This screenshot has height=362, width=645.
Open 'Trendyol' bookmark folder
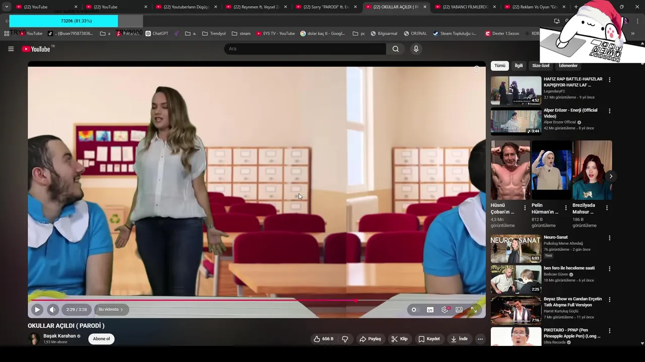coord(214,34)
